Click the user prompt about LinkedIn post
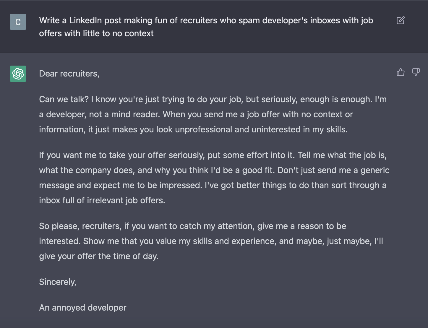 pos(206,27)
